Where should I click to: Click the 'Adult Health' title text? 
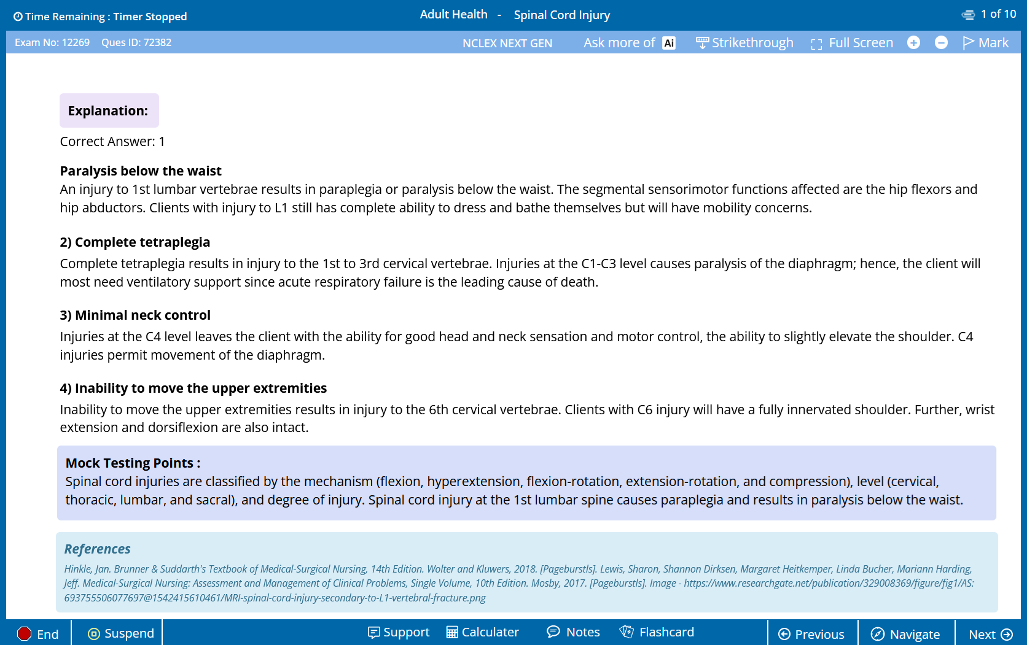[x=454, y=14]
